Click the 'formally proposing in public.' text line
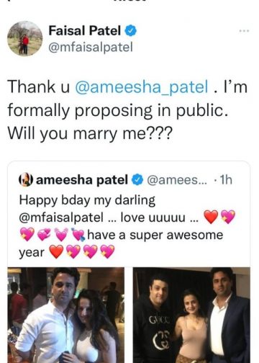Viewport: 259px width, 363px height. click(x=118, y=110)
